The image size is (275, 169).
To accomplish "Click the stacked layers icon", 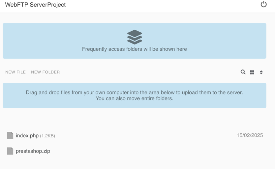I will coord(135,37).
